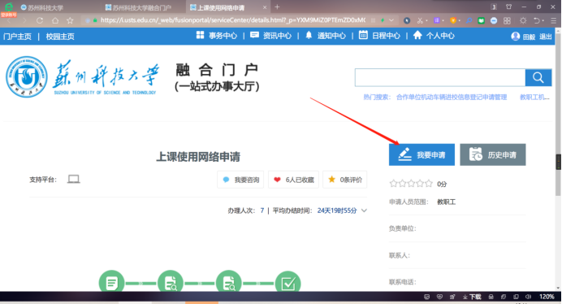This screenshot has height=304, width=562.
Task: Open the browser hamburger menu
Action: 553,21
